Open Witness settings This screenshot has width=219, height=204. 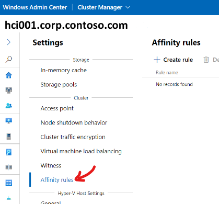[x=51, y=166]
